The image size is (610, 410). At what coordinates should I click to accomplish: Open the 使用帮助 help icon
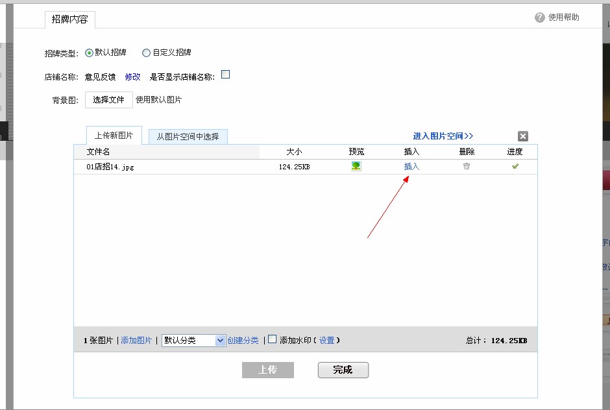(x=539, y=18)
